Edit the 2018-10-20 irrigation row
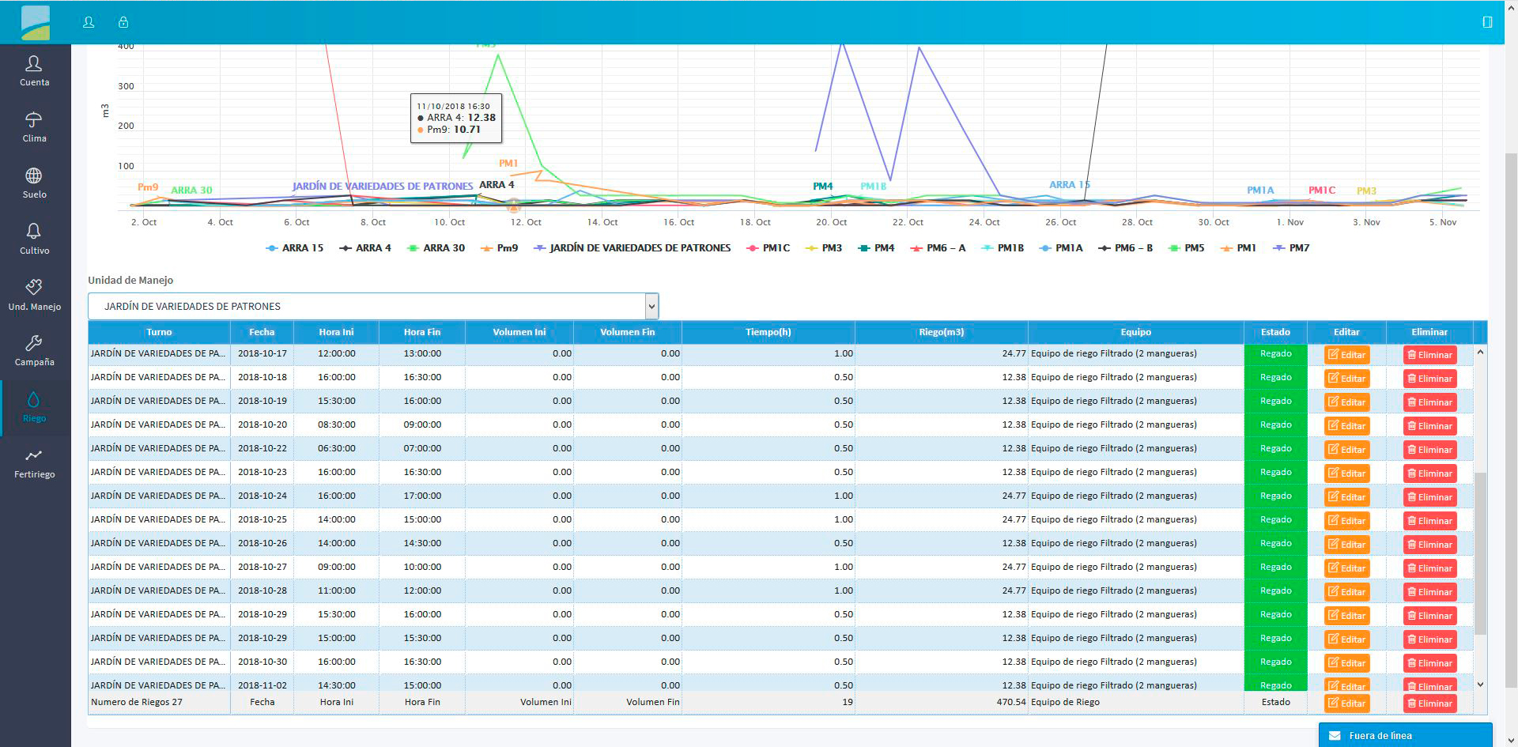This screenshot has height=747, width=1518. click(1346, 426)
